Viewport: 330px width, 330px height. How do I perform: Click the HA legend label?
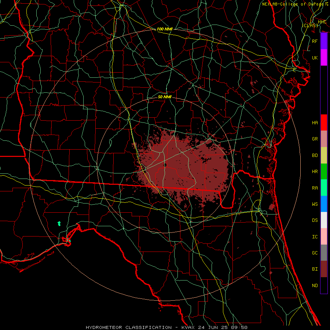315,123
